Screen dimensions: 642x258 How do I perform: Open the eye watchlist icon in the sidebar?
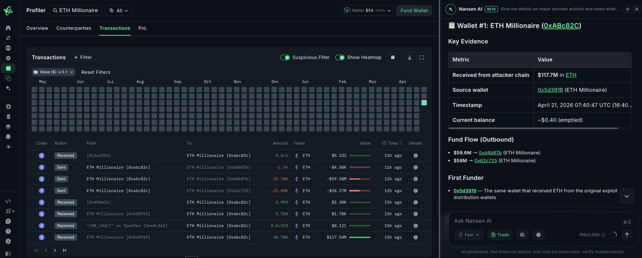[x=8, y=146]
